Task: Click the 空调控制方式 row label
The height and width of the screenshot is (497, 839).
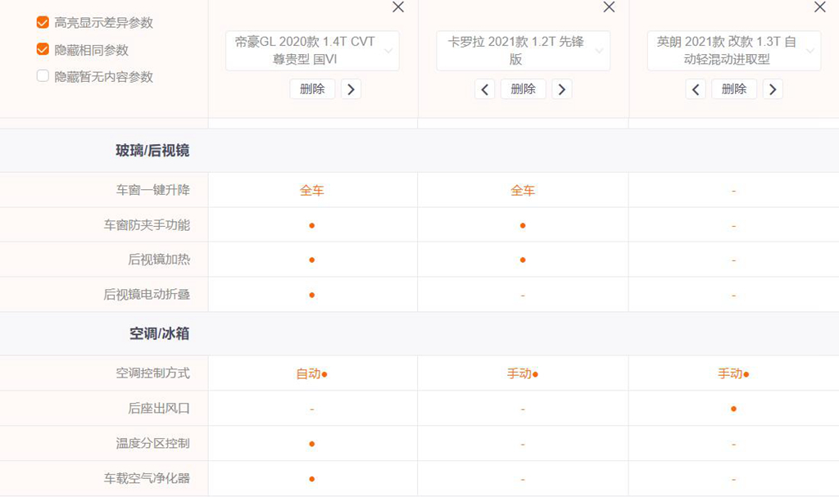Action: click(x=153, y=373)
